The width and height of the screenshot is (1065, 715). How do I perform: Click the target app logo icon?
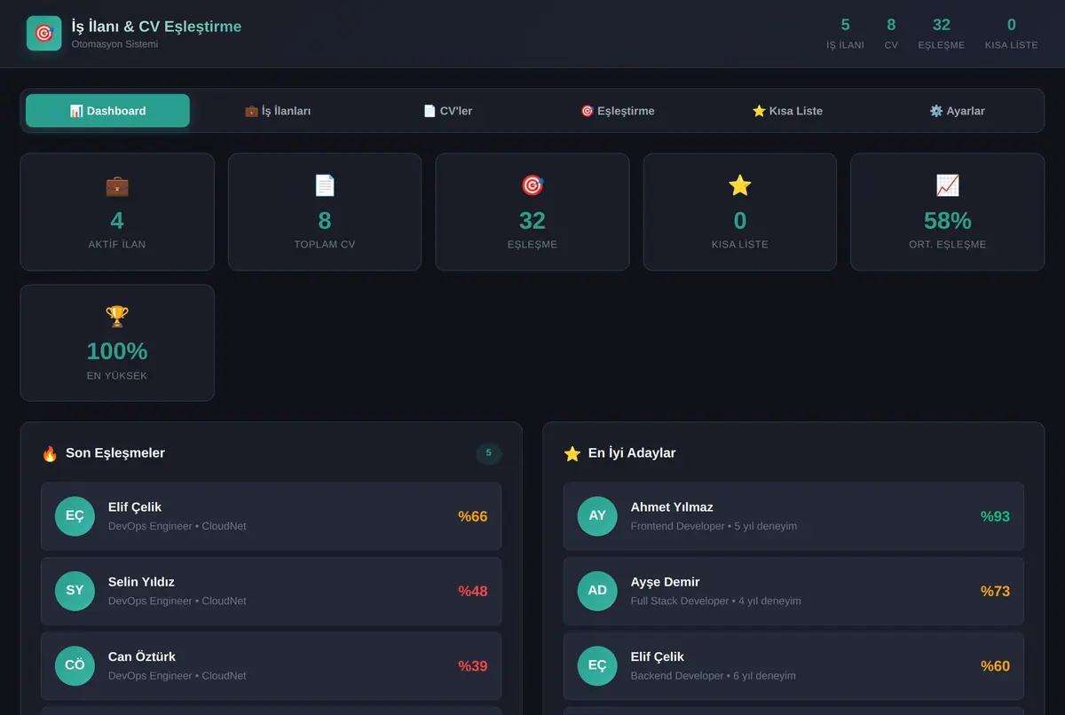click(x=44, y=34)
